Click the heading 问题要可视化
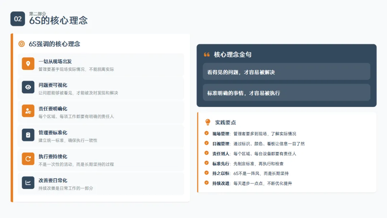 [53, 85]
